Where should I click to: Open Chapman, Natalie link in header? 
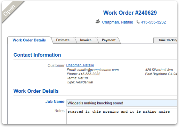(x=118, y=22)
